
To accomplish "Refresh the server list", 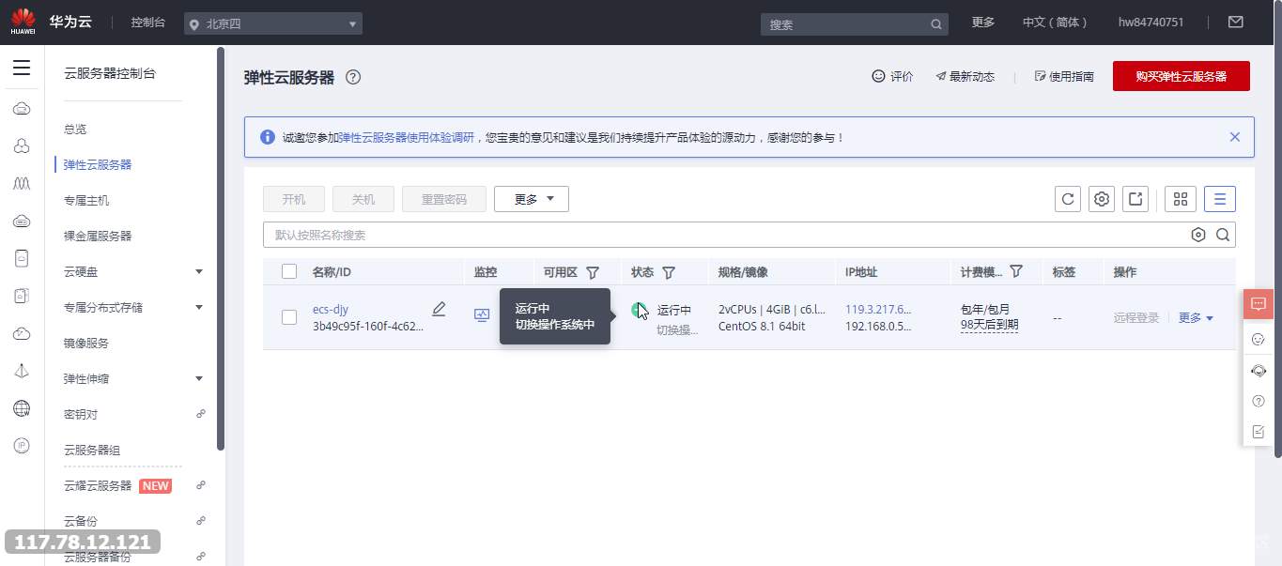I will 1067,199.
